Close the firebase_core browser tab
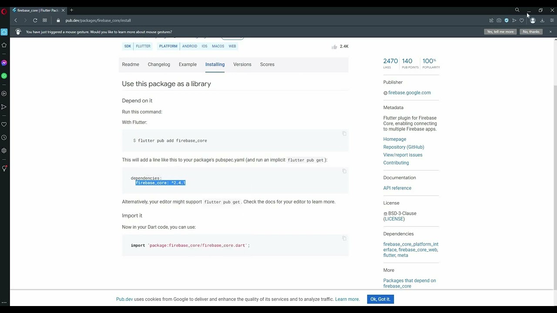 pyautogui.click(x=63, y=10)
